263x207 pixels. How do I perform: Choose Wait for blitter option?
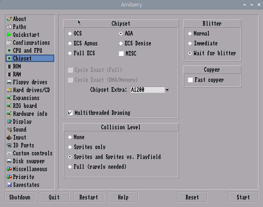coord(190,53)
